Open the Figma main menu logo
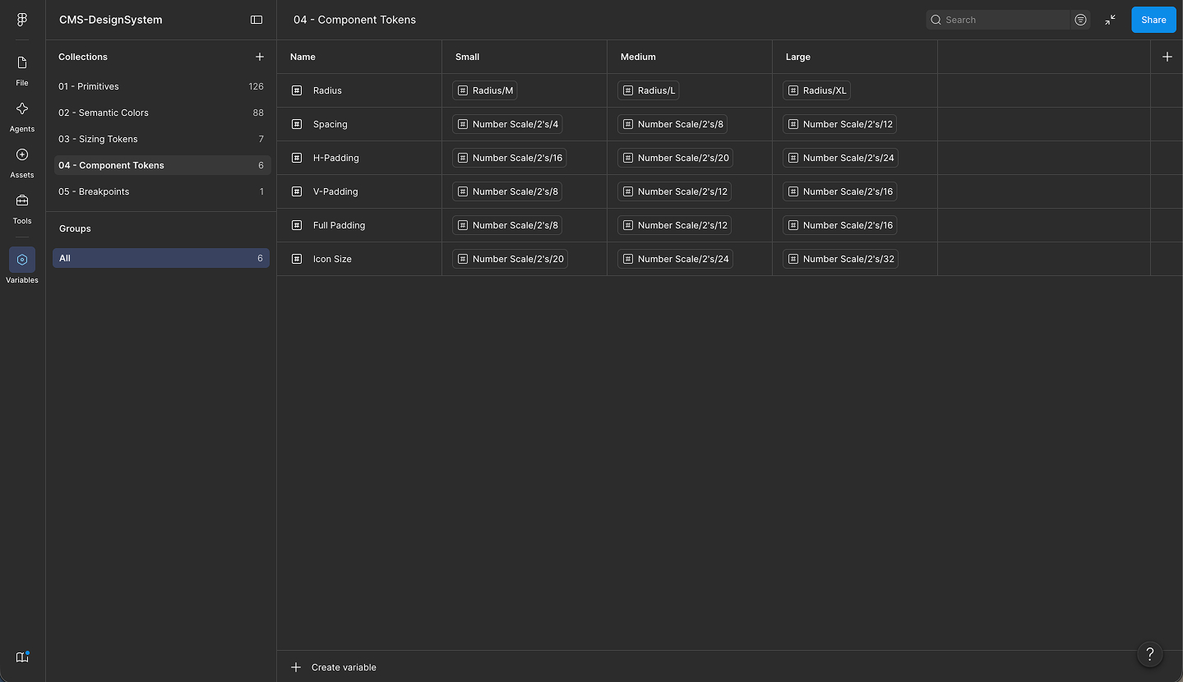Viewport: 1183px width, 682px height. (x=22, y=20)
